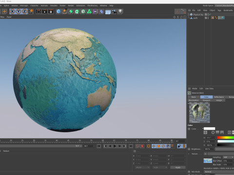Select the earth object in Object Manager
Screen dimensions: 234x175
pos(195,18)
